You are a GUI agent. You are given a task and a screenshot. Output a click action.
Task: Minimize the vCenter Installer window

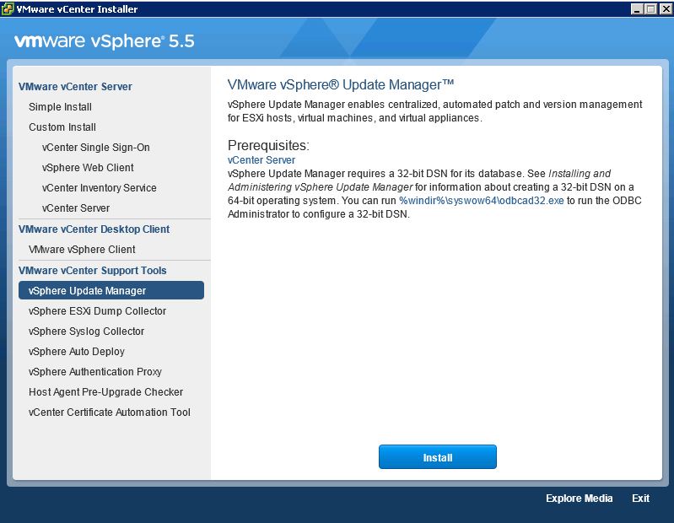[x=637, y=9]
